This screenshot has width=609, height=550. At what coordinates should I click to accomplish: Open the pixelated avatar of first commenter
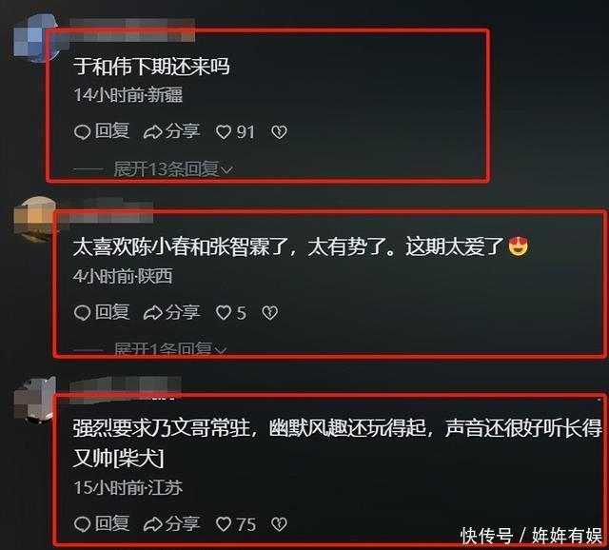click(36, 38)
